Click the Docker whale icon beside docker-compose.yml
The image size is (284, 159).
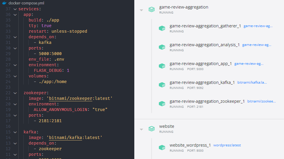[4, 3]
